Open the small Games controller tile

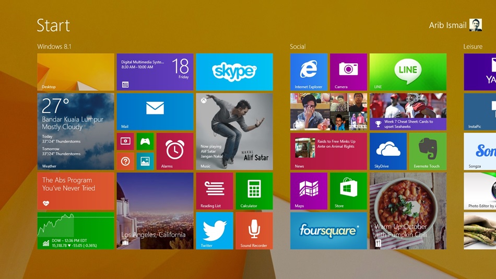coord(145,141)
